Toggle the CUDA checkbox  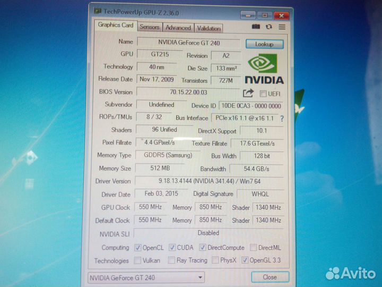click(x=172, y=247)
